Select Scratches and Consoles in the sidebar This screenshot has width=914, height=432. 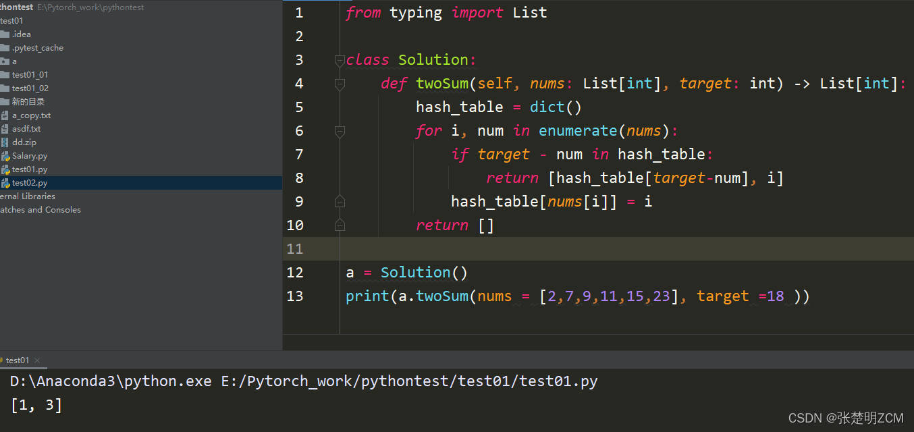pyautogui.click(x=41, y=209)
